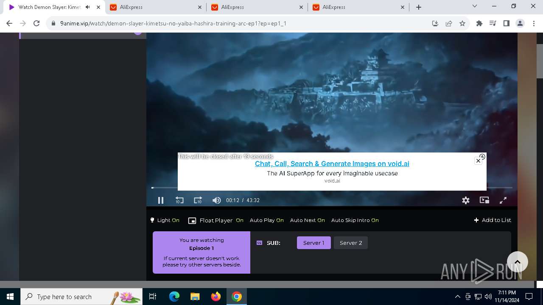The height and width of the screenshot is (305, 543).
Task: Close the void.ai ad overlay
Action: (478, 161)
